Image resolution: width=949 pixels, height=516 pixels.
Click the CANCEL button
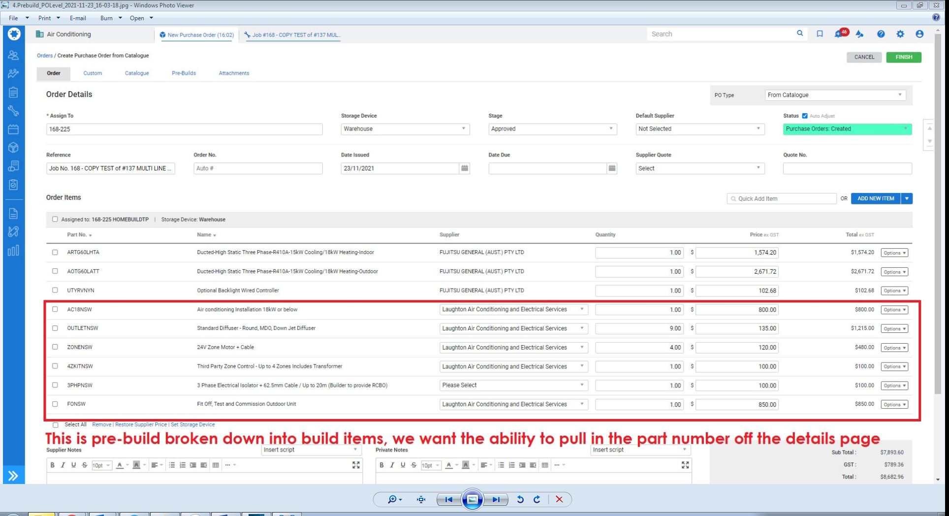pos(864,57)
